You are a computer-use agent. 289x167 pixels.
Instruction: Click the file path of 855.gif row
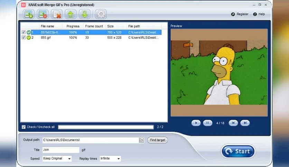click(143, 38)
